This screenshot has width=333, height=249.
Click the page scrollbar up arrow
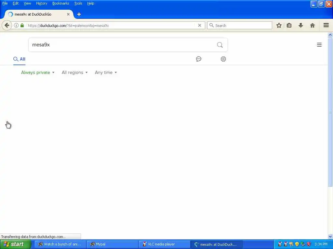[x=330, y=35]
